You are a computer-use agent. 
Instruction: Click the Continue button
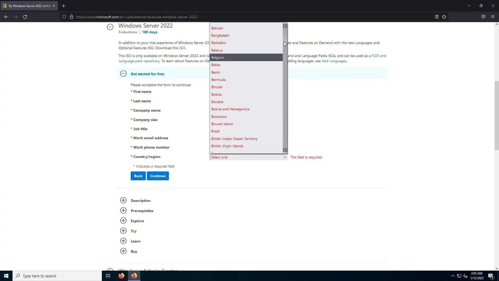(158, 176)
